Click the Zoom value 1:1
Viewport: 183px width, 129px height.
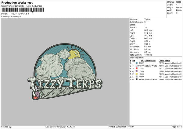click(177, 13)
